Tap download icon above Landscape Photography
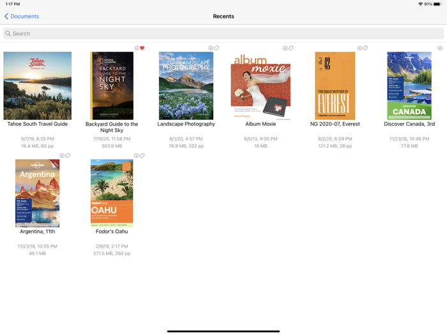This screenshot has height=335, width=447. coord(211,48)
